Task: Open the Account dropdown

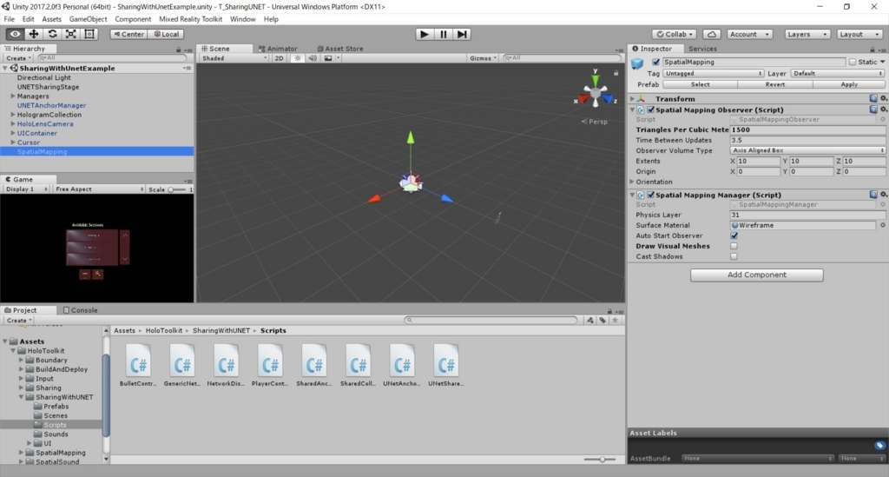Action: [x=749, y=34]
